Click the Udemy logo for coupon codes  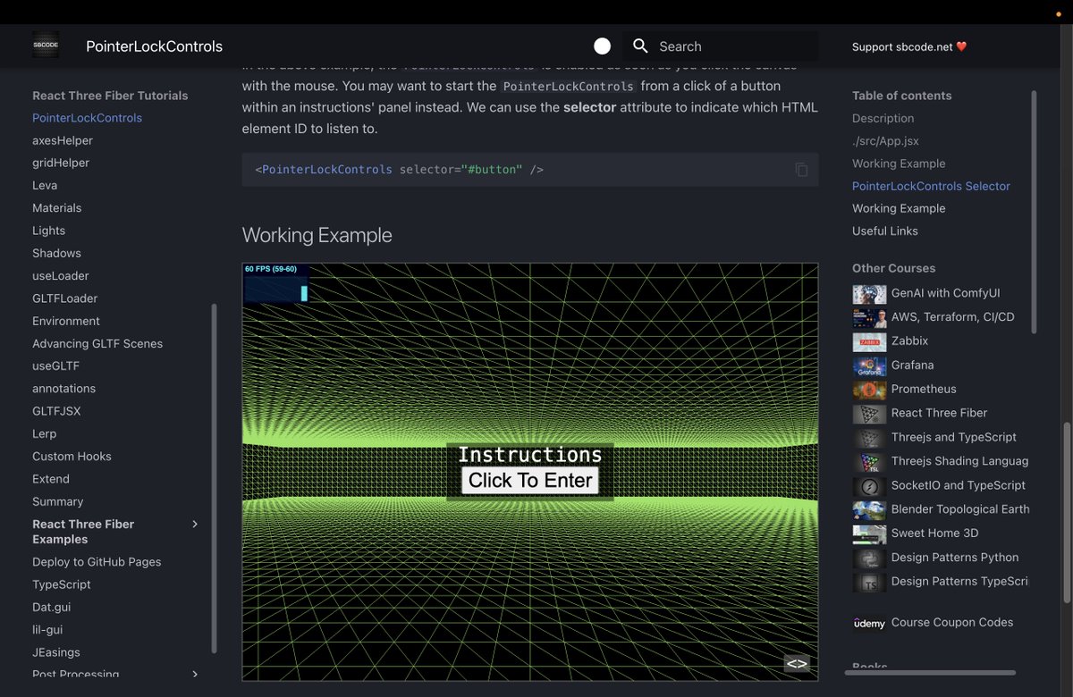pos(869,623)
